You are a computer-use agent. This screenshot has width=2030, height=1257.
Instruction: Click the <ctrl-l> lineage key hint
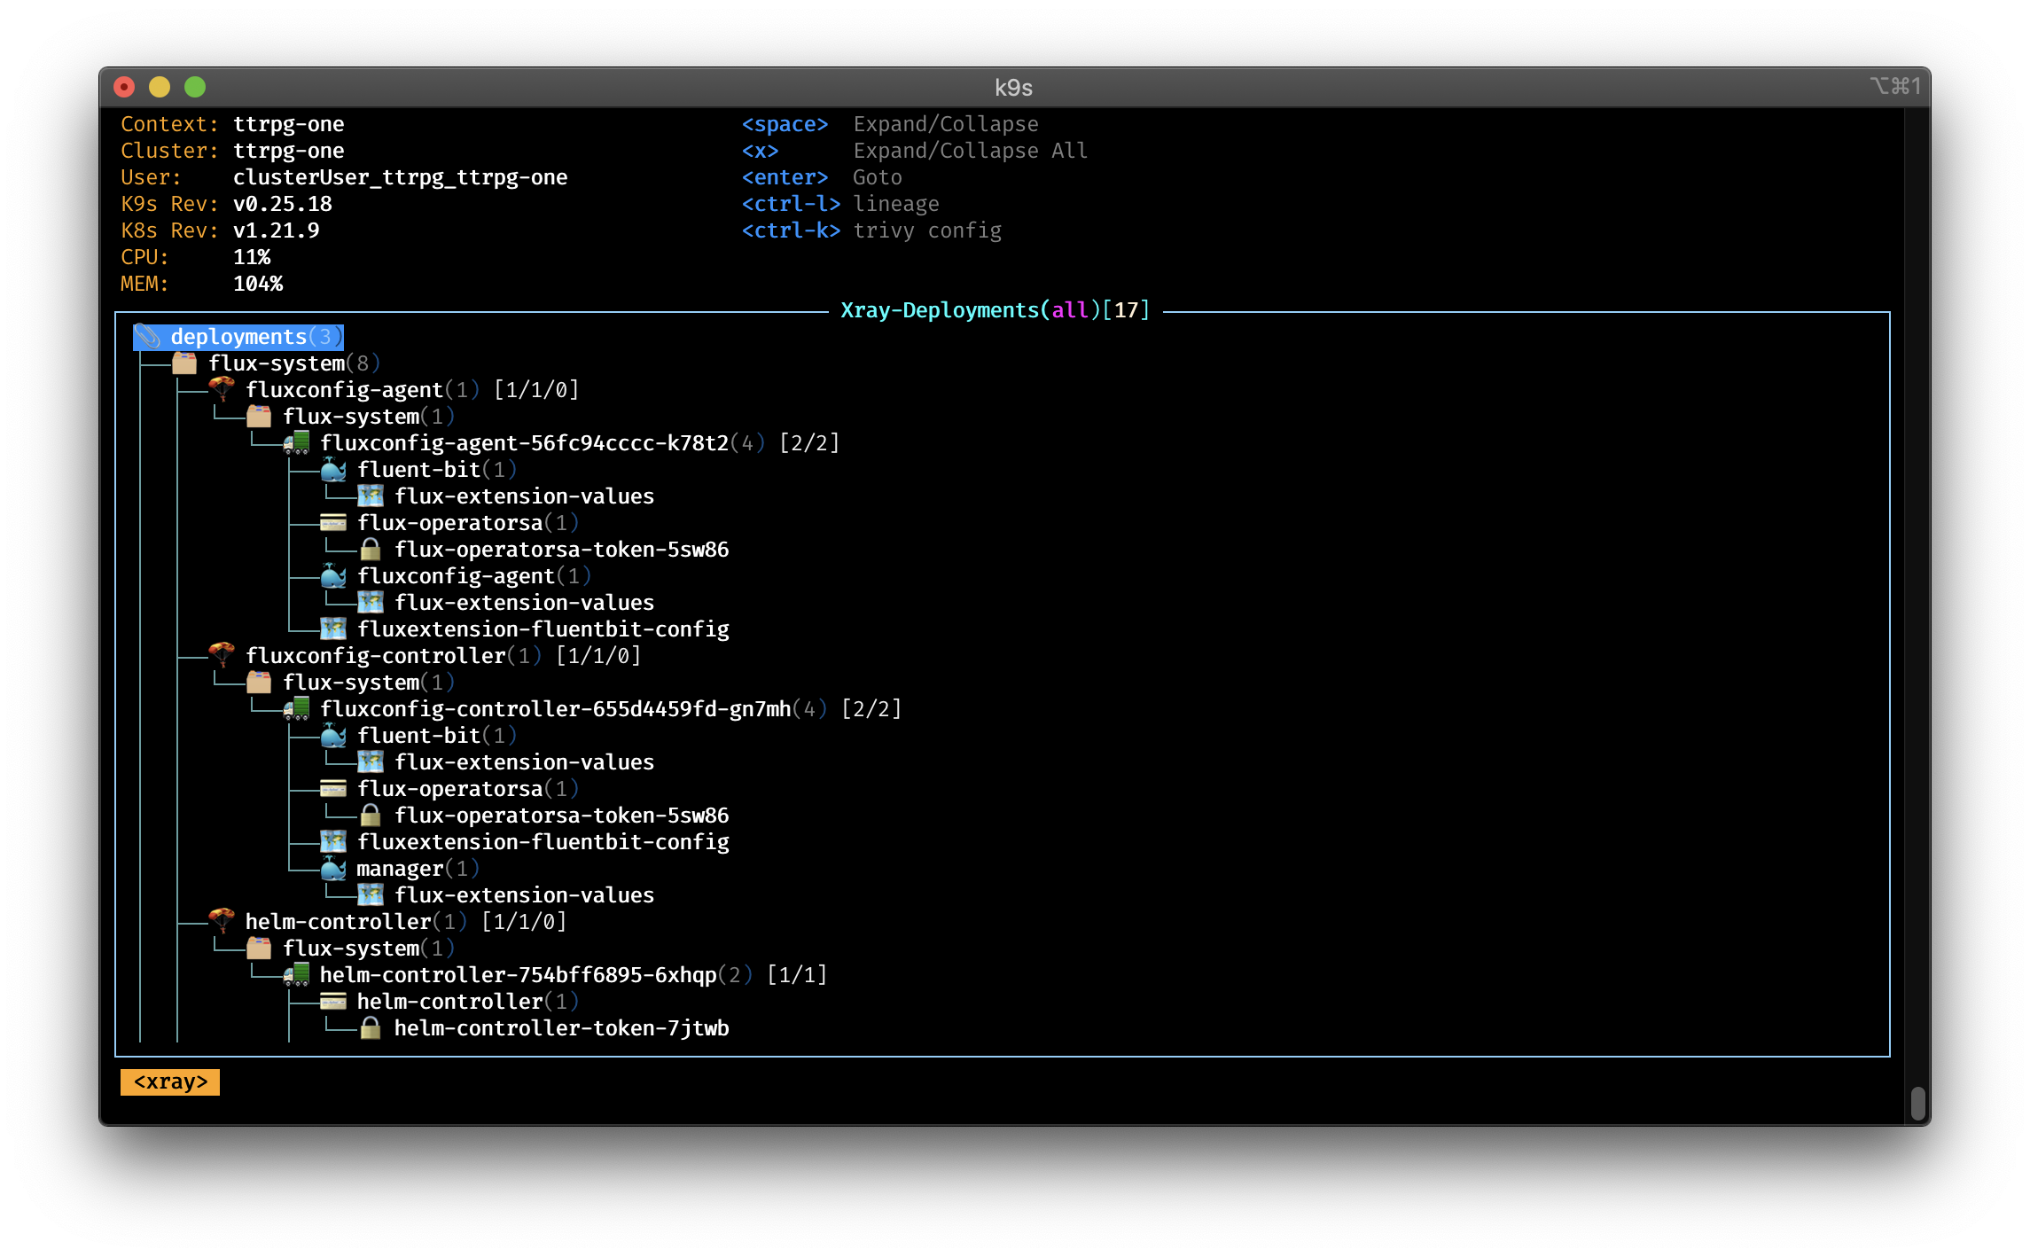click(840, 204)
